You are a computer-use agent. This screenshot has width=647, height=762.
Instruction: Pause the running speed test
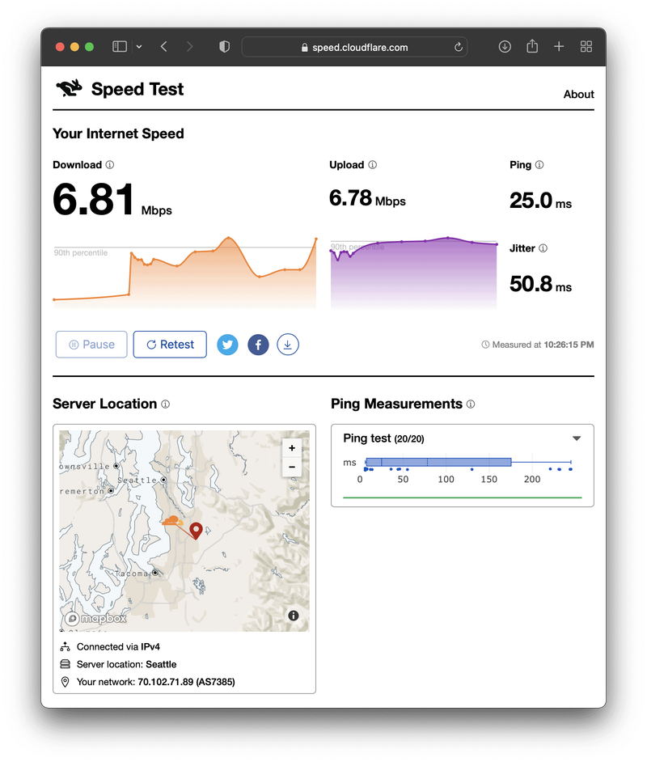click(91, 345)
